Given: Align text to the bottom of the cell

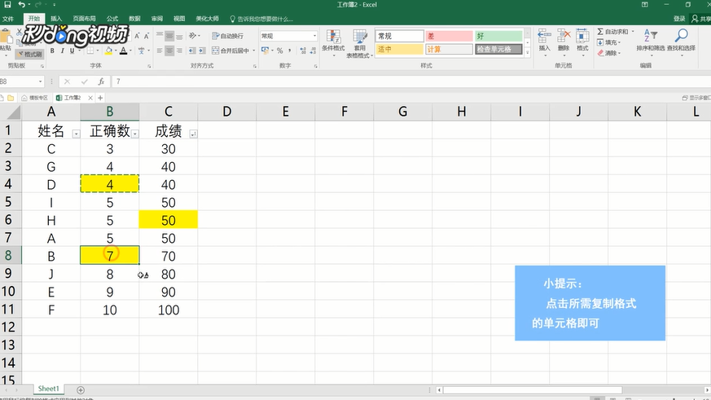Looking at the screenshot, I should 179,36.
